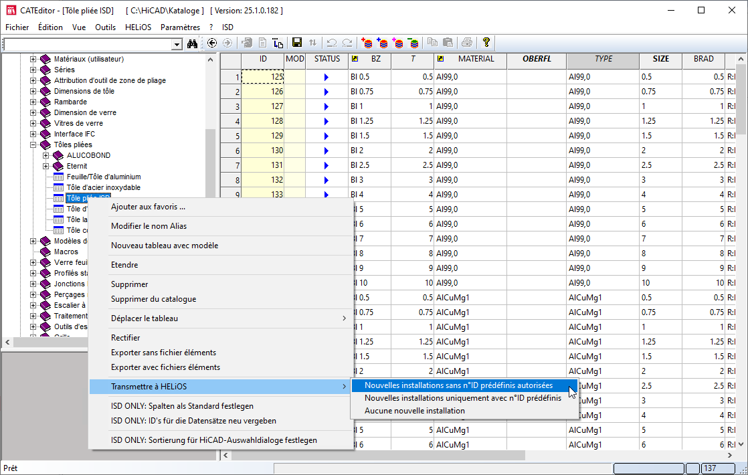Choose Aucune nouvelle installation from submenu
Viewport: 748px width, 475px height.
coord(414,410)
